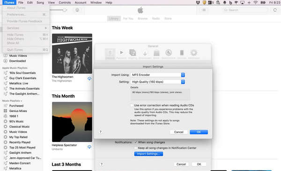Open the Restrictions preferences pane icon

click(x=169, y=54)
